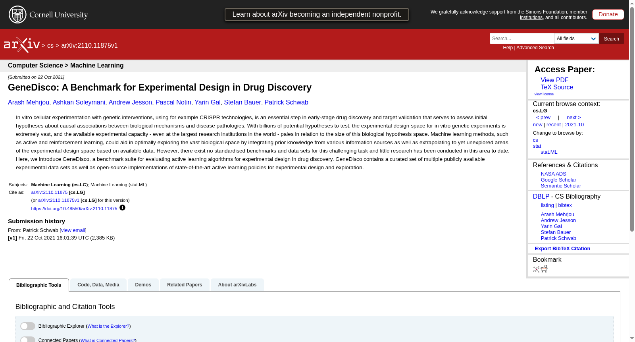Switch to the Code, Data, Media tab

pos(98,285)
